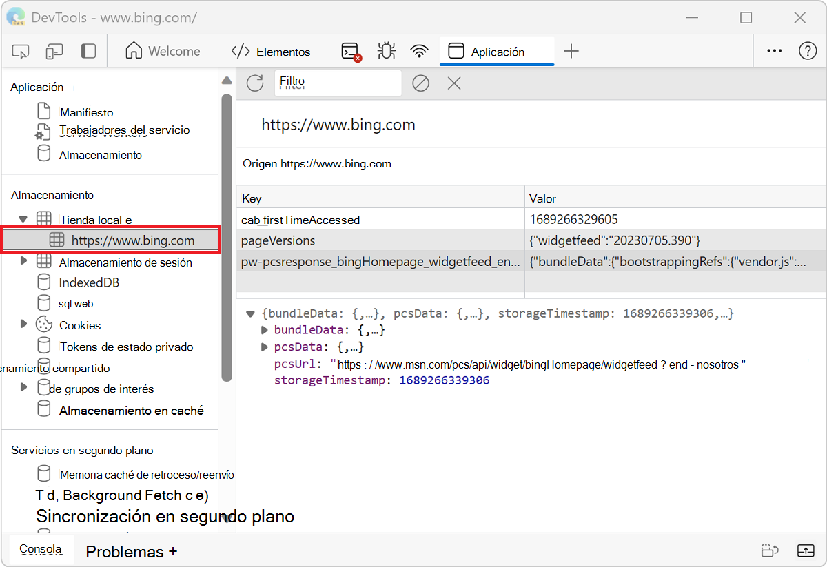Open DevTools help with the question mark icon

(807, 50)
